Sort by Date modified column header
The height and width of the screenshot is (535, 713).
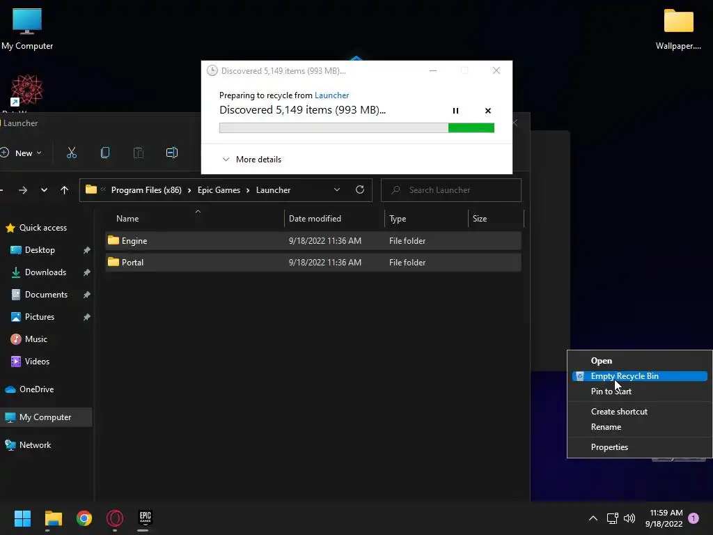point(335,218)
